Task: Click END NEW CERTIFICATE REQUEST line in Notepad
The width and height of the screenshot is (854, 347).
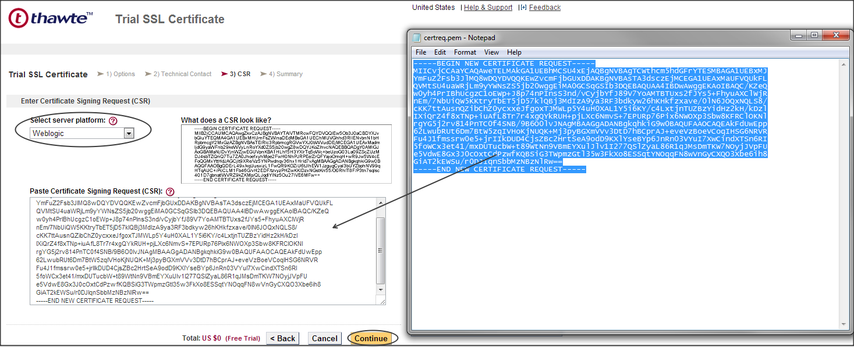Action: point(499,169)
